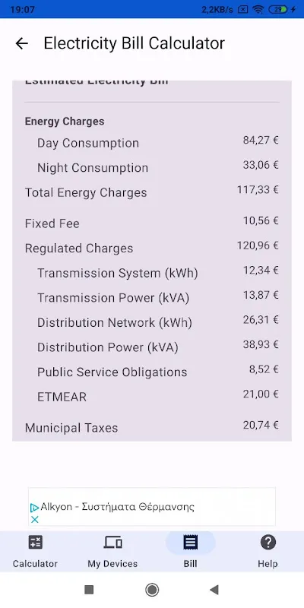The width and height of the screenshot is (304, 608).
Task: Tap the Regulated Charges row
Action: coord(152,249)
